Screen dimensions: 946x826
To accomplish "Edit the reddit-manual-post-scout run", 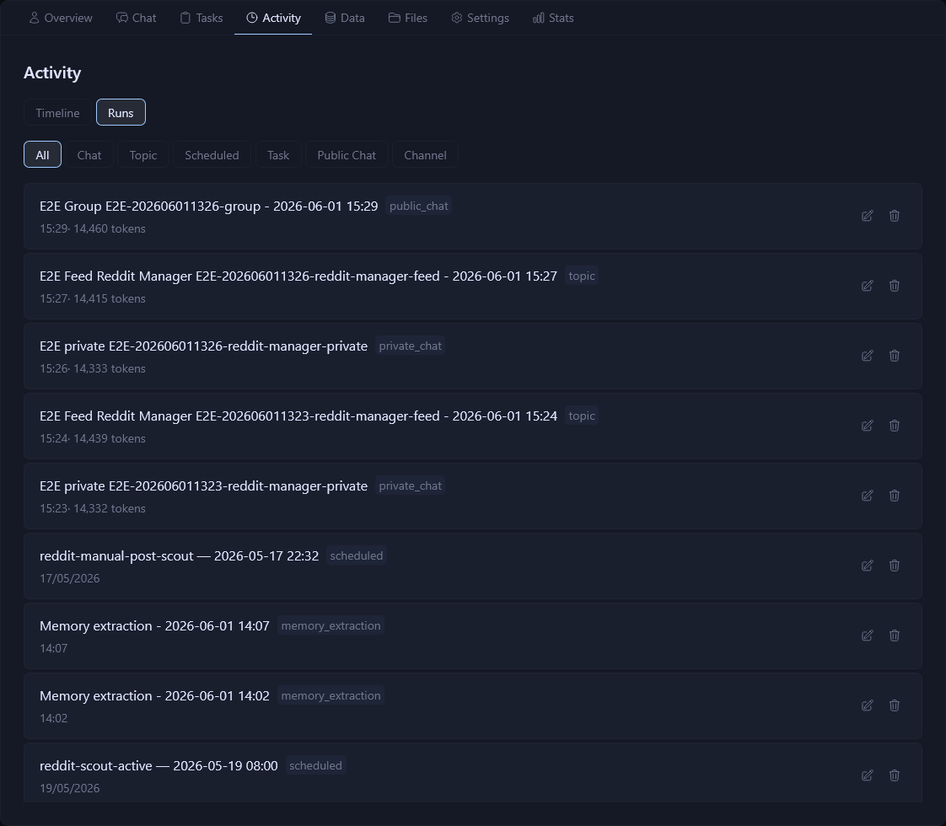I will pyautogui.click(x=867, y=566).
